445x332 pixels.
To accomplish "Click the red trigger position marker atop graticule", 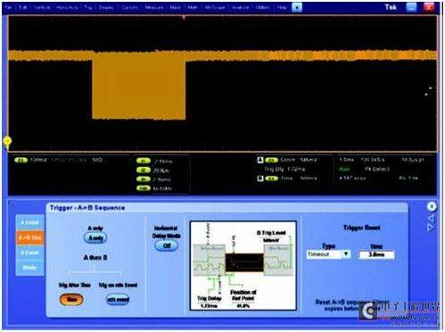I will (x=184, y=18).
